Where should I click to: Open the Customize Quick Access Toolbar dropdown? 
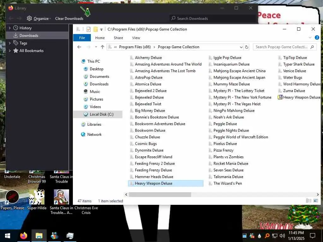coord(101,29)
